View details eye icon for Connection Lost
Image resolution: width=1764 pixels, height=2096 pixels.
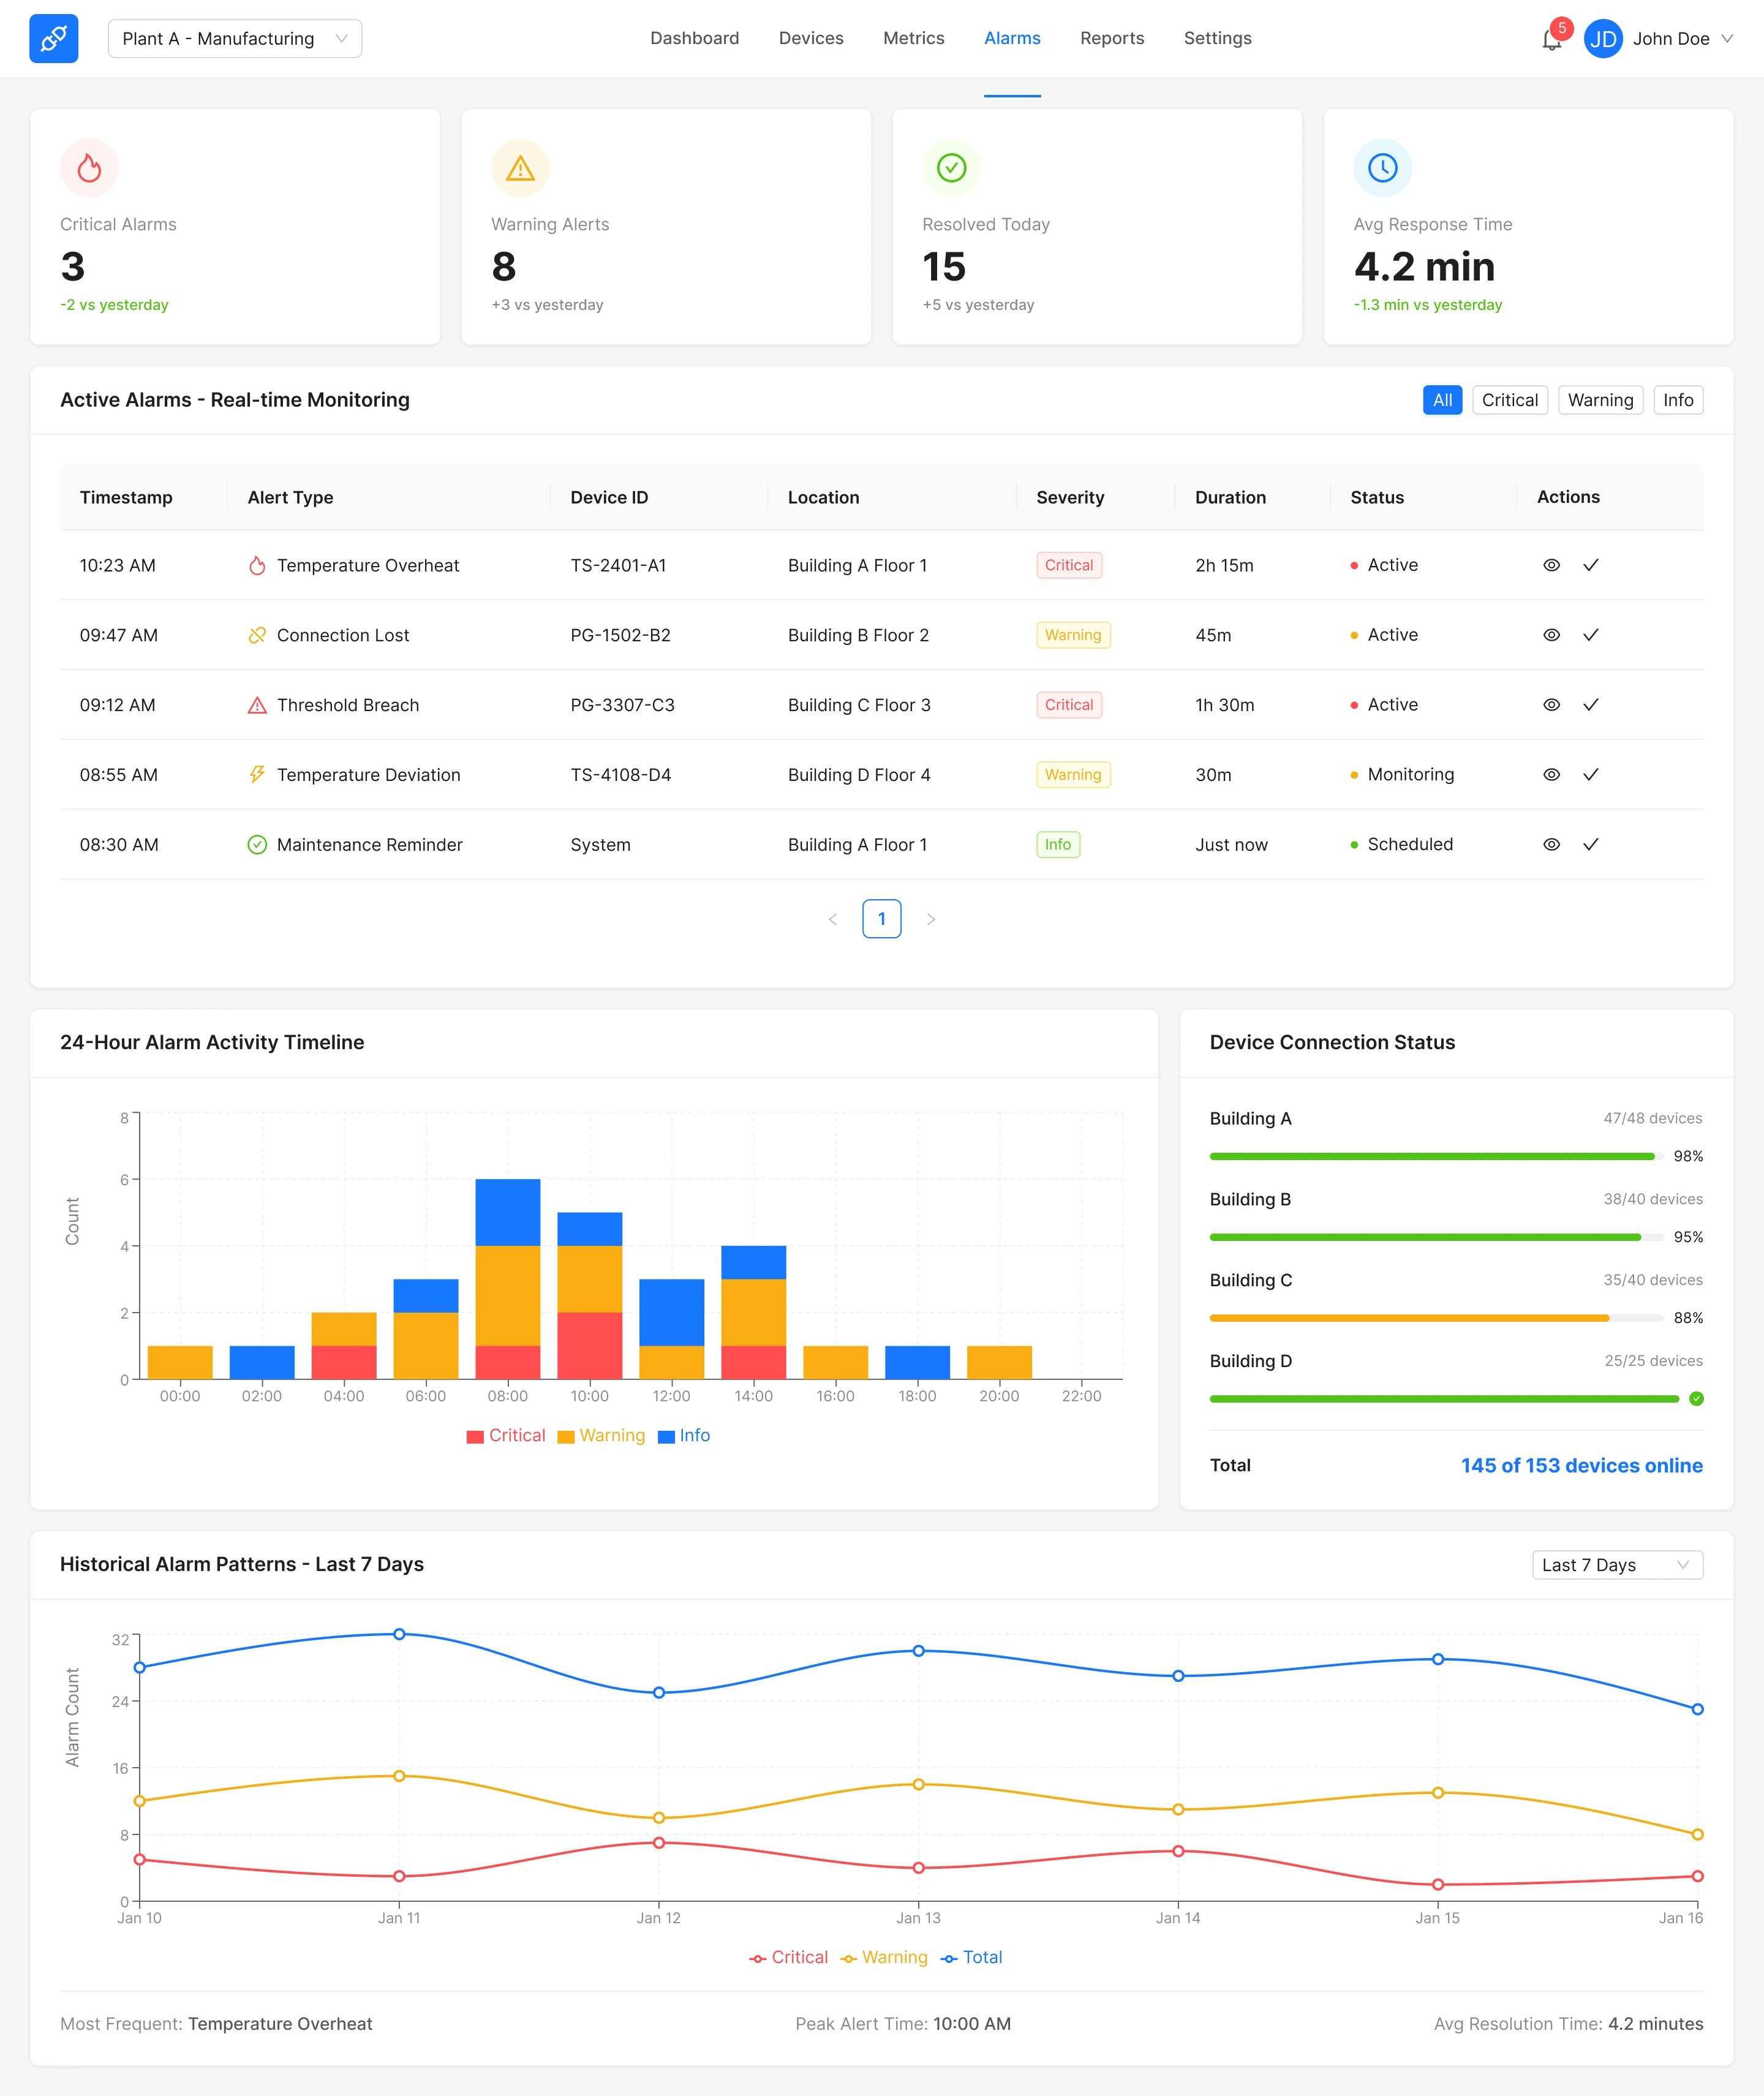(x=1551, y=635)
